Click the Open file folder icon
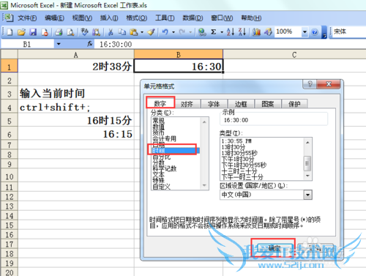This screenshot has width=366, height=276. [x=21, y=32]
